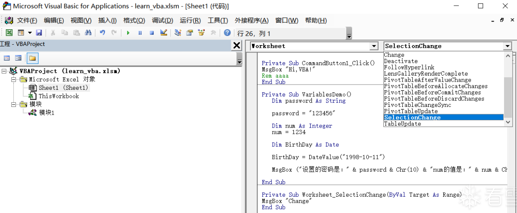Choose LensGalleryRenderComplete from the list

pos(443,74)
